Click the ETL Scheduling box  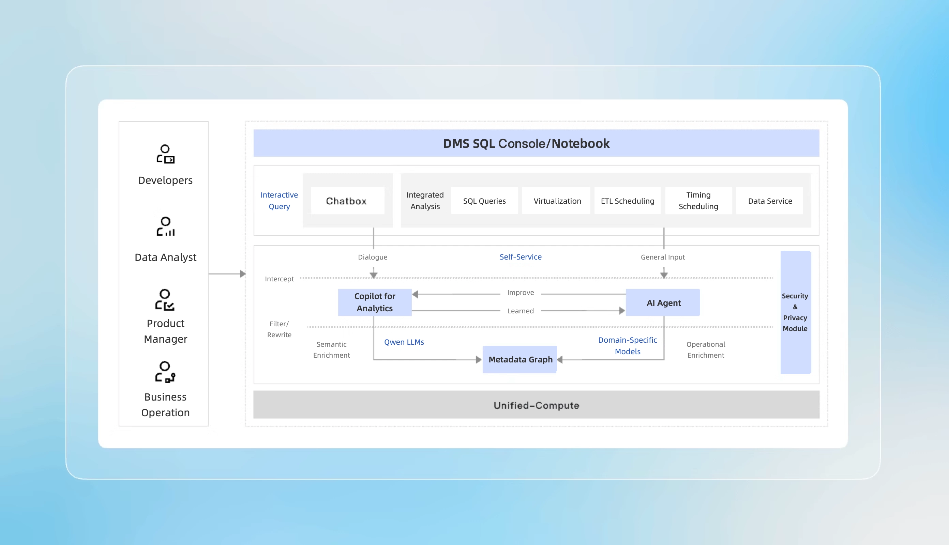[627, 201]
